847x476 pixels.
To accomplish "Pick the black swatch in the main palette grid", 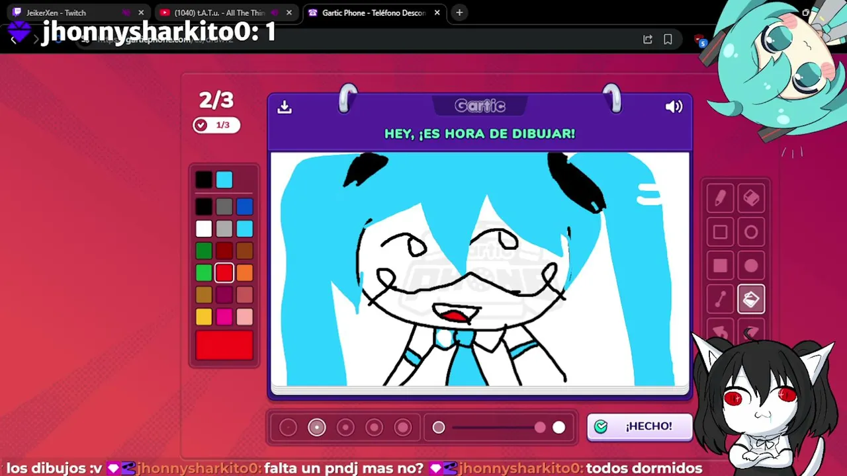I will 204,207.
